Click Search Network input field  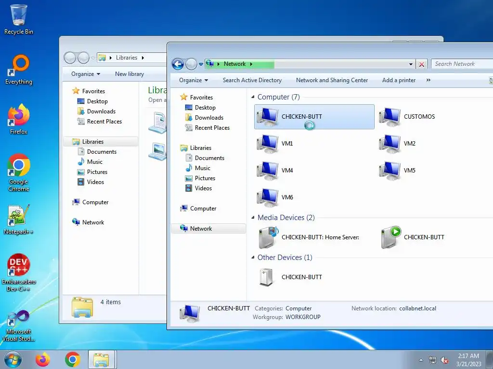pyautogui.click(x=462, y=64)
